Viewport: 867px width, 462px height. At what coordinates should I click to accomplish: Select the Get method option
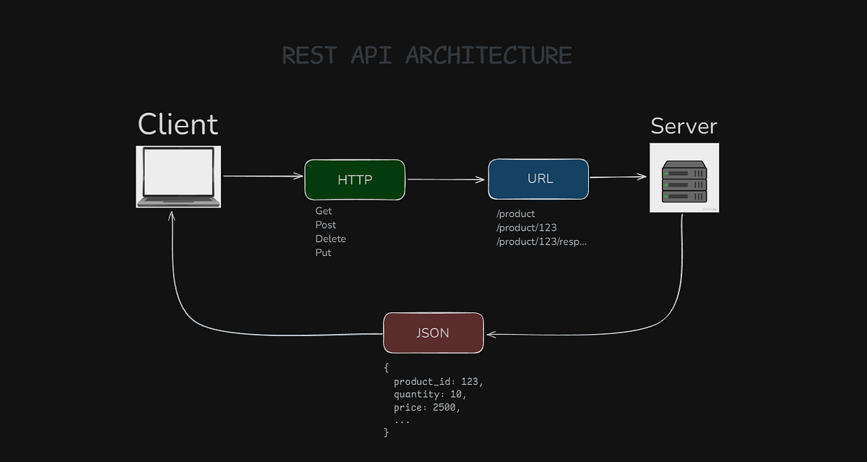[x=324, y=210]
